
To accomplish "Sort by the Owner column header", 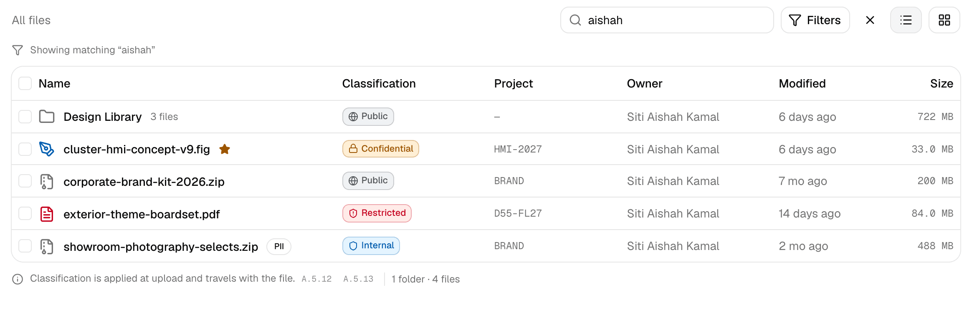I will [645, 83].
